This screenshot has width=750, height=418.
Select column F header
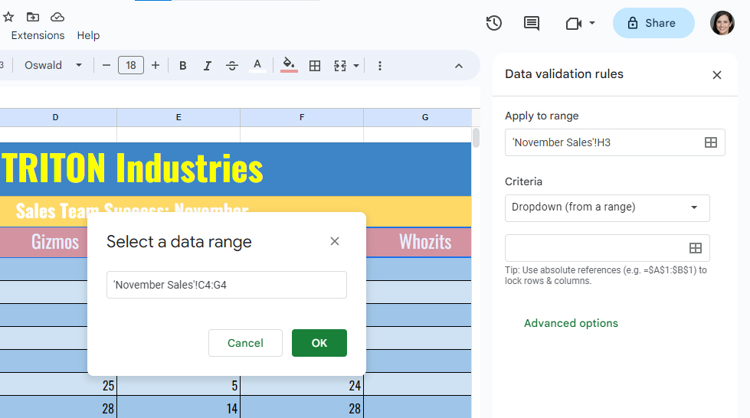coord(302,117)
